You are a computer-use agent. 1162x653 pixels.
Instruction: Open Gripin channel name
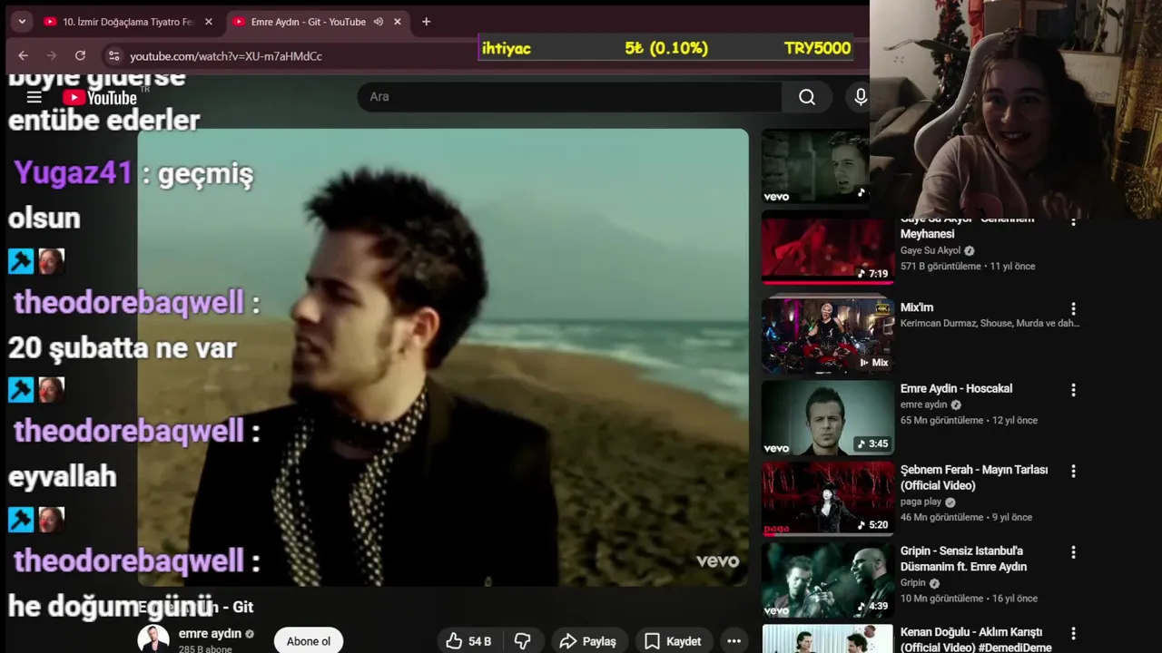(913, 582)
